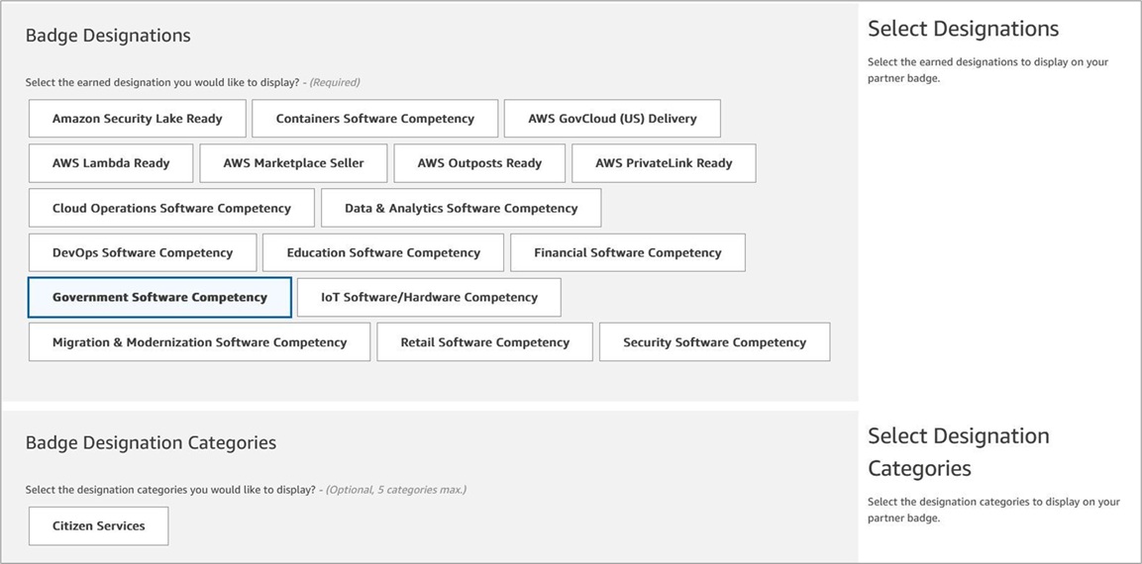Toggle Data & Analytics Software Competency
Image resolution: width=1142 pixels, height=564 pixels.
461,208
